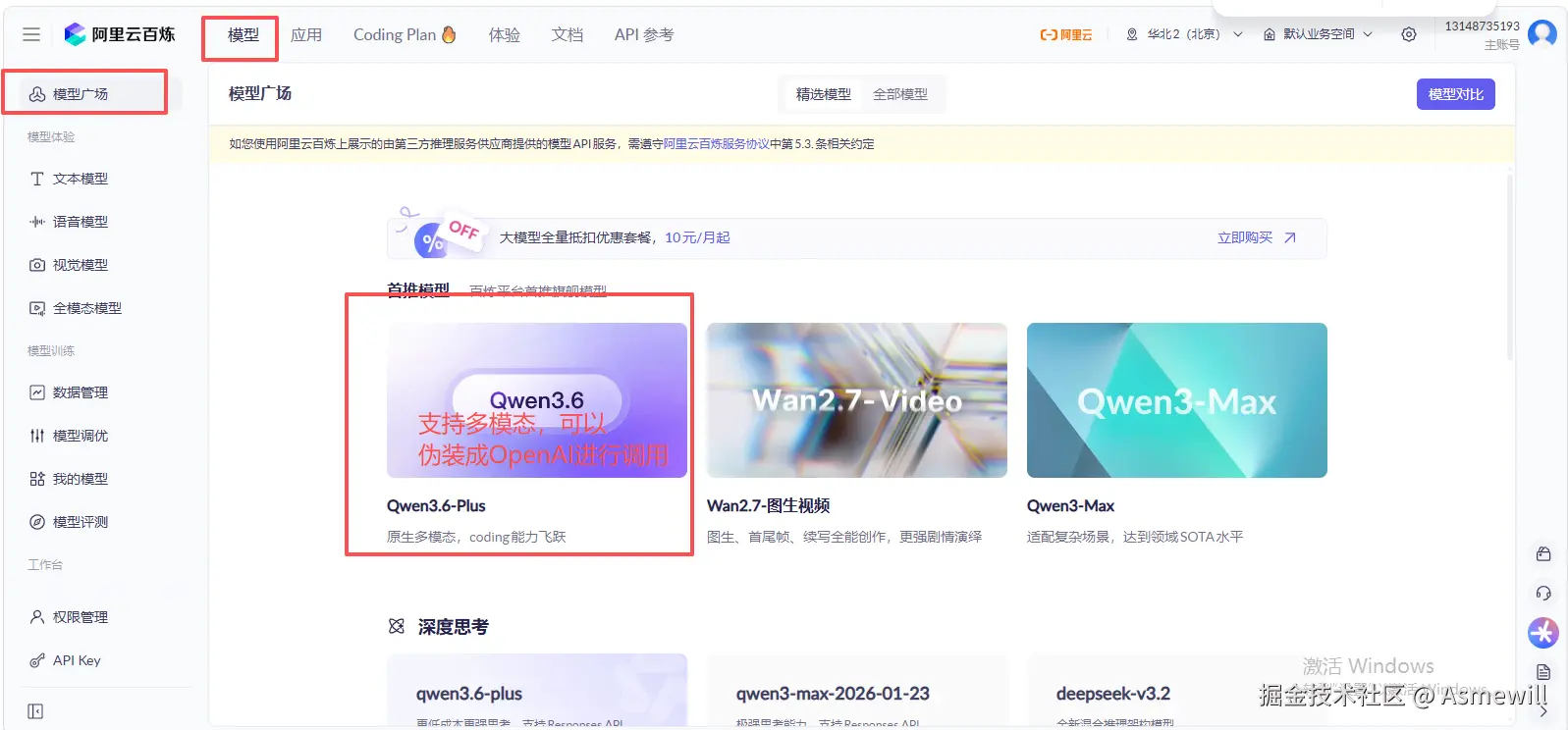Expand the 华北2（北京） region dropdown
This screenshot has width=1568, height=730.
point(1185,34)
